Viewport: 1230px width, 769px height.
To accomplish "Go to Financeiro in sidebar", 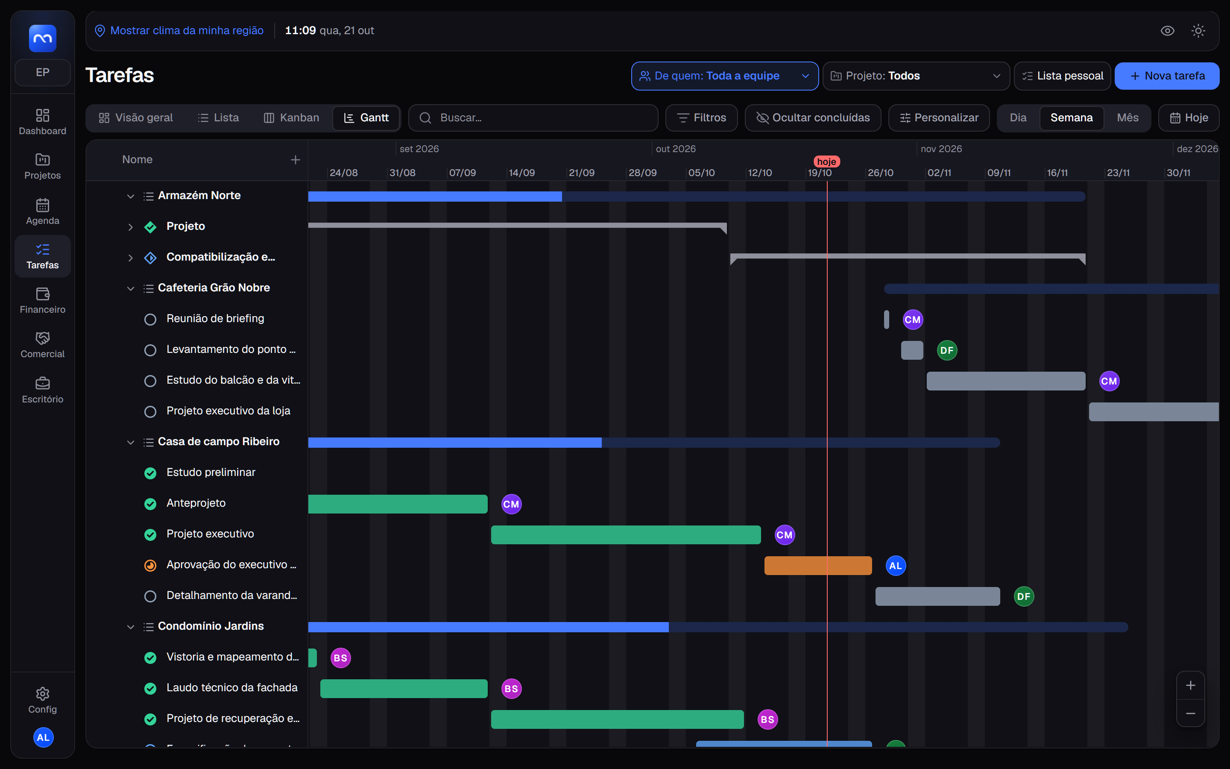I will pyautogui.click(x=43, y=301).
